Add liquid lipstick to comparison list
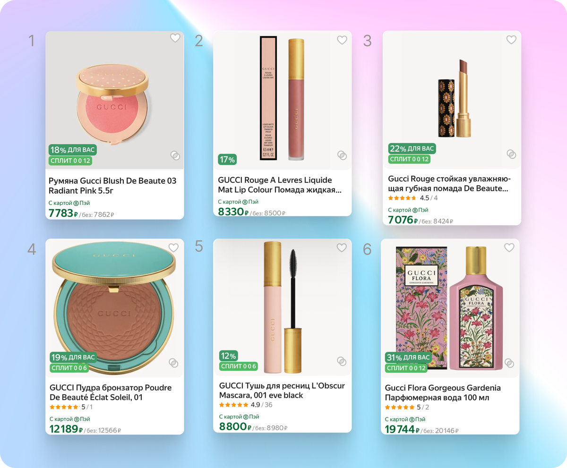This screenshot has width=567, height=468. (x=342, y=155)
